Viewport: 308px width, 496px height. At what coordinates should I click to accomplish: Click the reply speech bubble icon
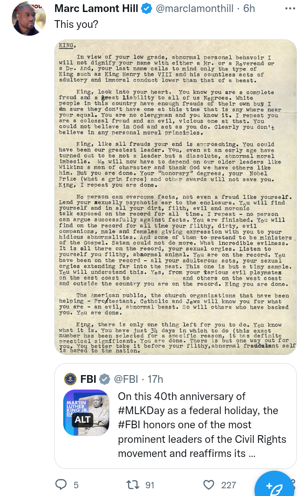tap(62, 485)
